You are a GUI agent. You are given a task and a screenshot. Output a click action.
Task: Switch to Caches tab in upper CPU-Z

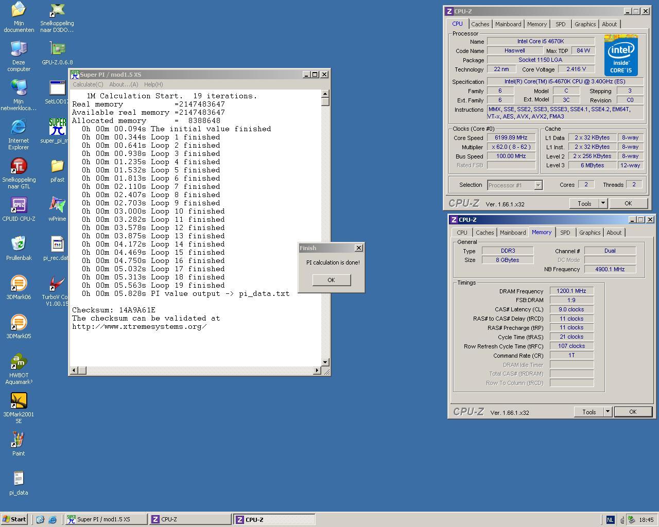click(x=480, y=24)
